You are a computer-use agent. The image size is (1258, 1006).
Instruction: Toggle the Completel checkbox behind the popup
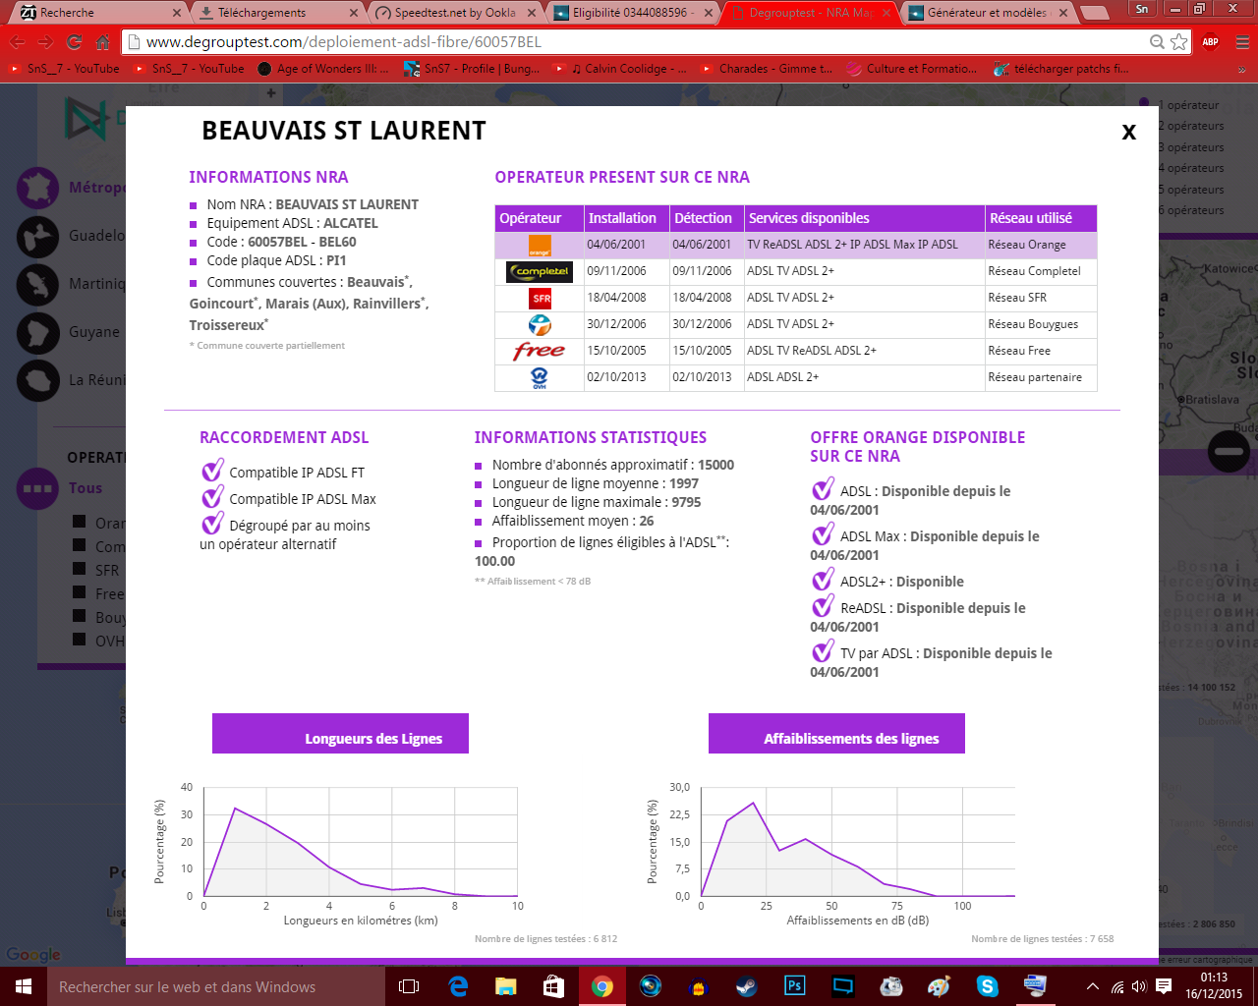(80, 545)
